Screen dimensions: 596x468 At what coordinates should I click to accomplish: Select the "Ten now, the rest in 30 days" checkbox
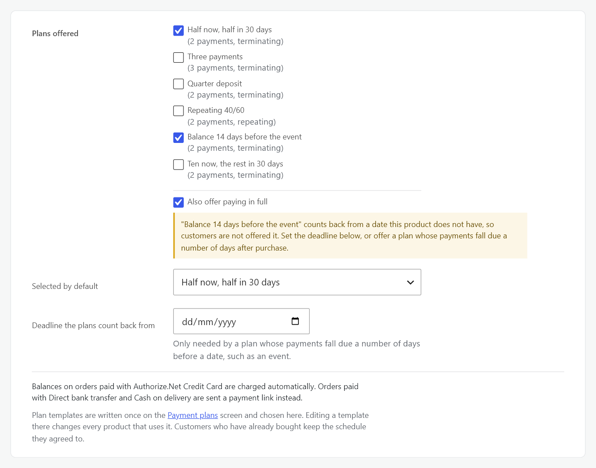pos(178,164)
